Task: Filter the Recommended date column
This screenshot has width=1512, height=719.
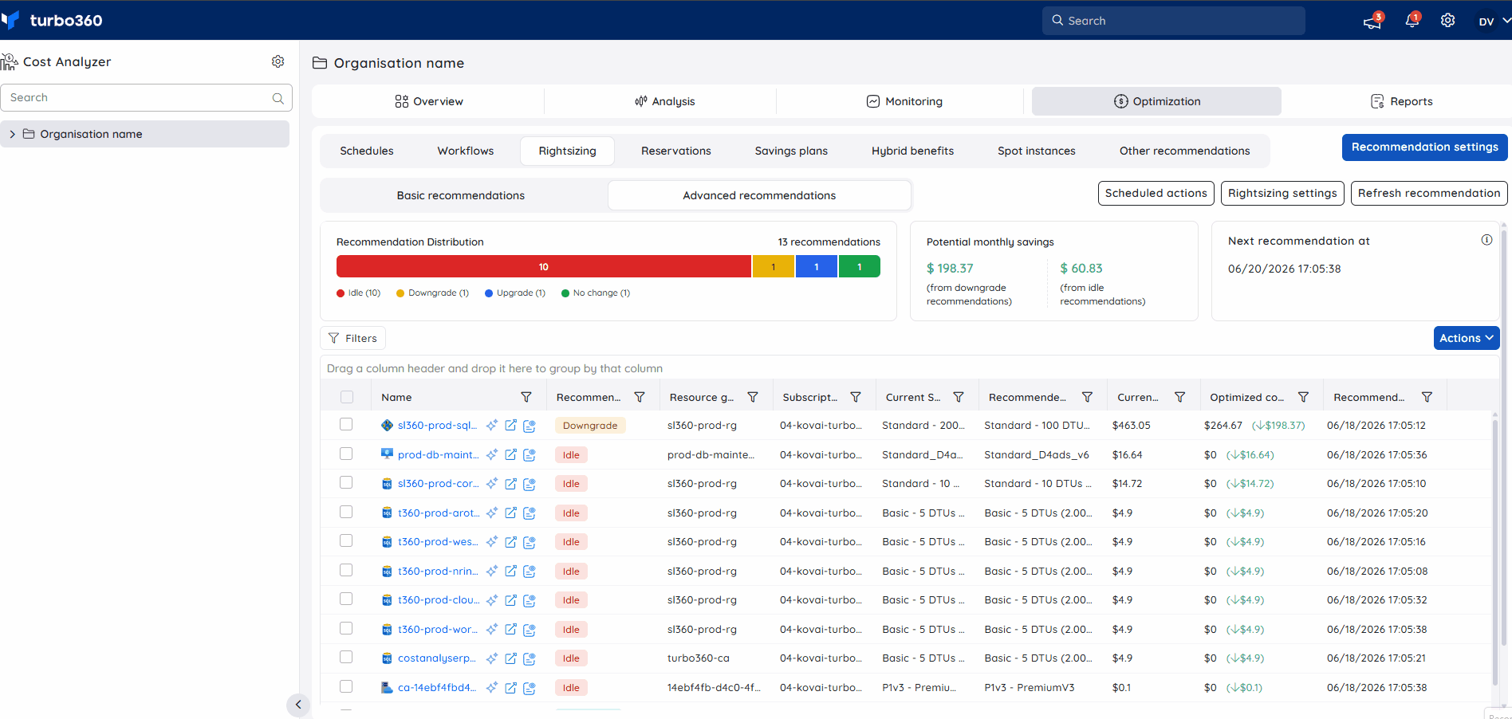Action: (x=1427, y=397)
